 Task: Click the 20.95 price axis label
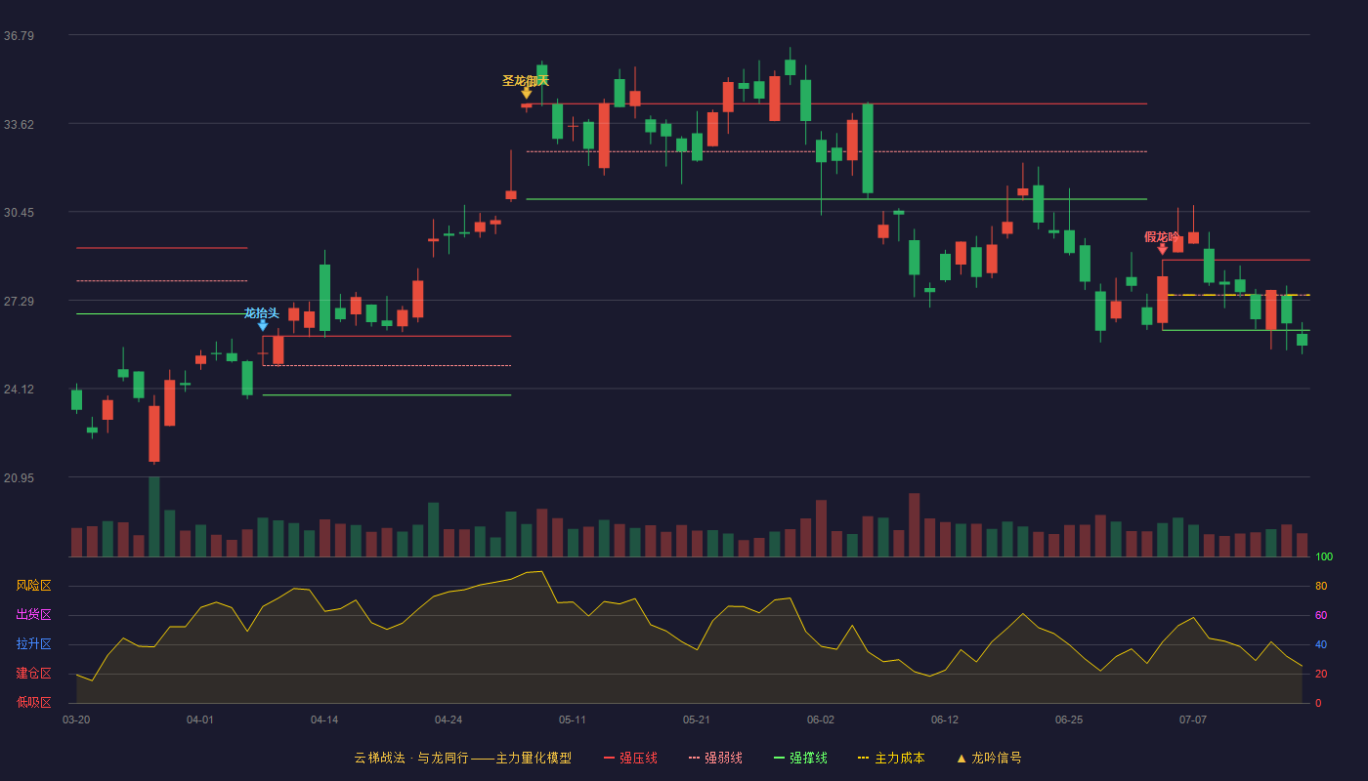tap(19, 477)
